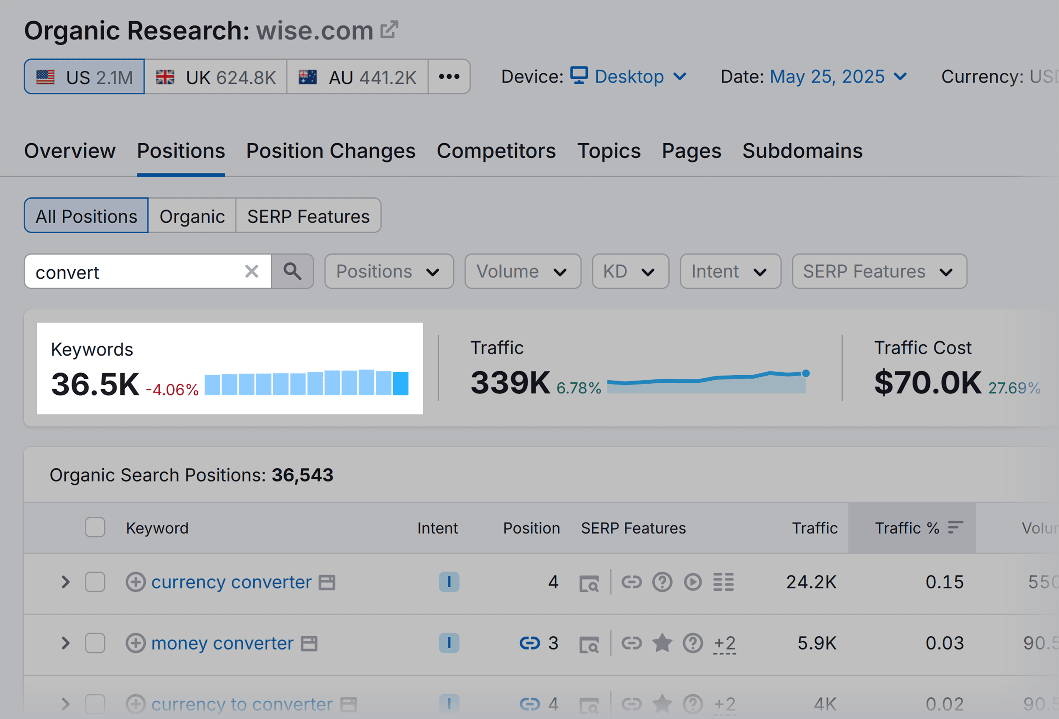1059x719 pixels.
Task: Check the currency converter row checkbox
Action: [x=95, y=582]
